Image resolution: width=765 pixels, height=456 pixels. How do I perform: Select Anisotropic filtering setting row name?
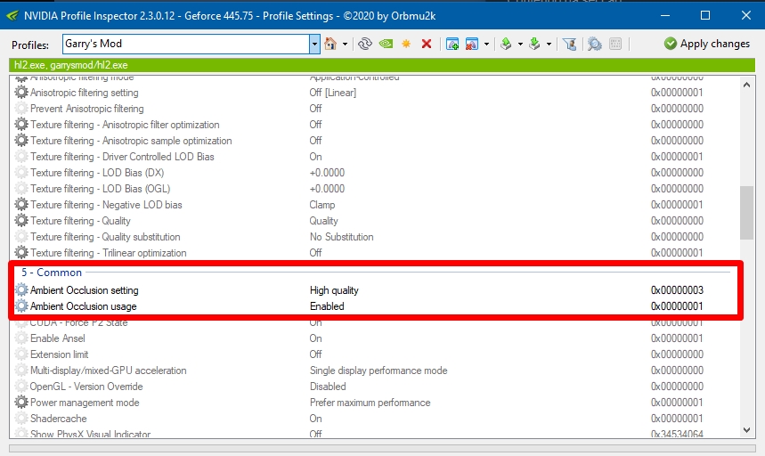tap(85, 92)
